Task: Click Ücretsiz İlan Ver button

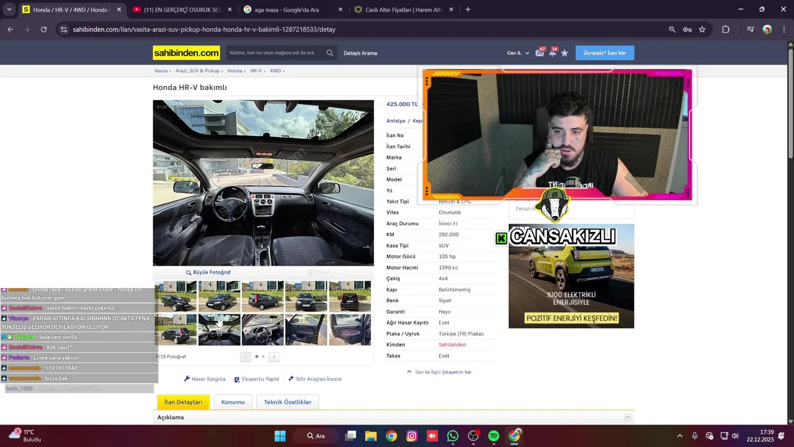Action: [605, 53]
